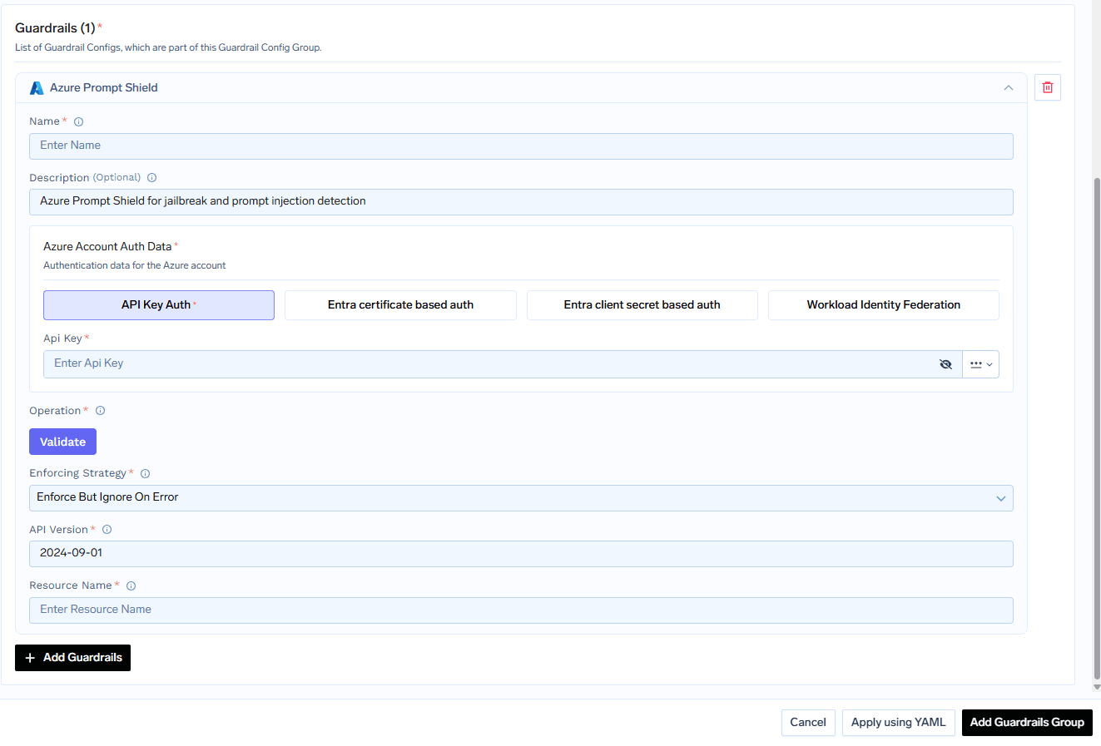This screenshot has width=1101, height=746.
Task: Show info tooltip for Description field
Action: [152, 178]
